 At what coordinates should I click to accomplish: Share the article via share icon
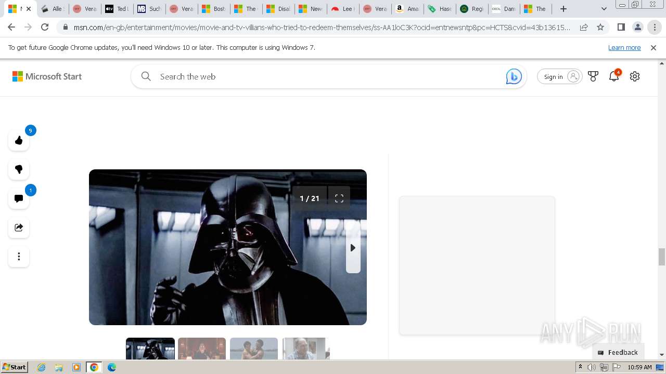click(x=19, y=228)
